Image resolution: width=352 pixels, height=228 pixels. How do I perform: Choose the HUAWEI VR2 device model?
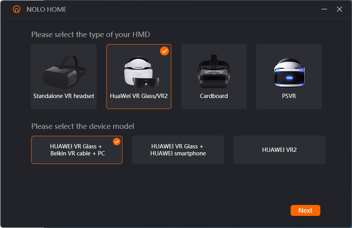pyautogui.click(x=279, y=150)
